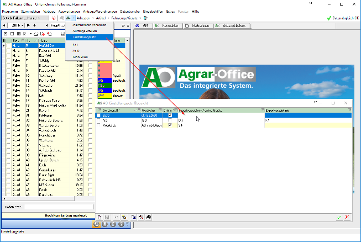The height and width of the screenshot is (242, 361).
Task: Expand the Artikel dropdown
Action: 108,18
